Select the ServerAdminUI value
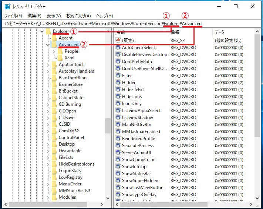Image resolution: width=263 pixels, height=209 pixels. tap(136, 153)
